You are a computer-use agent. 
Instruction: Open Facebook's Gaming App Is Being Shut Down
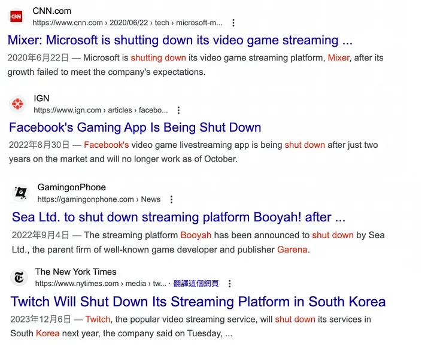[x=135, y=127]
